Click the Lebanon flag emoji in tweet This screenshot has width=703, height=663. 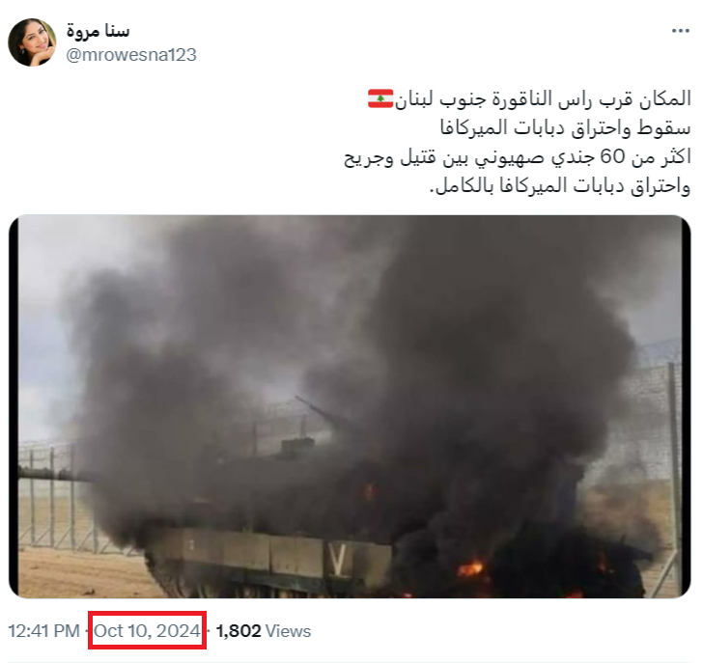coord(380,98)
